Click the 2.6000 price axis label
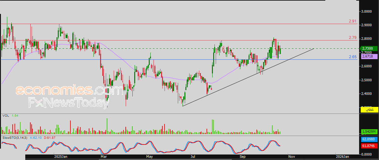 point(367,66)
